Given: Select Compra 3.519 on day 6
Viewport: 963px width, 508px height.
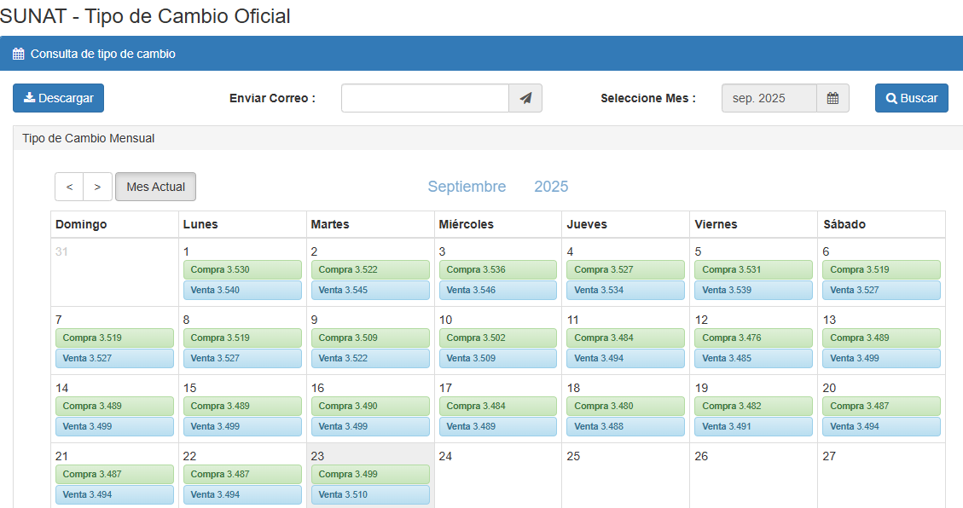Looking at the screenshot, I should click(881, 270).
